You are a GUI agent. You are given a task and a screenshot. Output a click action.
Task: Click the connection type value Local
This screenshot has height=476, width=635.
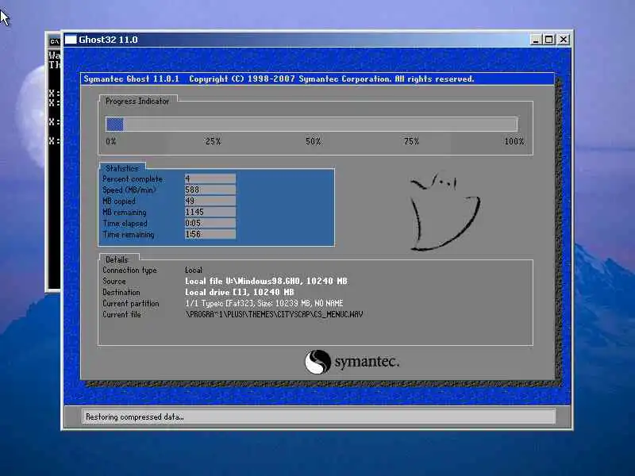pyautogui.click(x=194, y=270)
